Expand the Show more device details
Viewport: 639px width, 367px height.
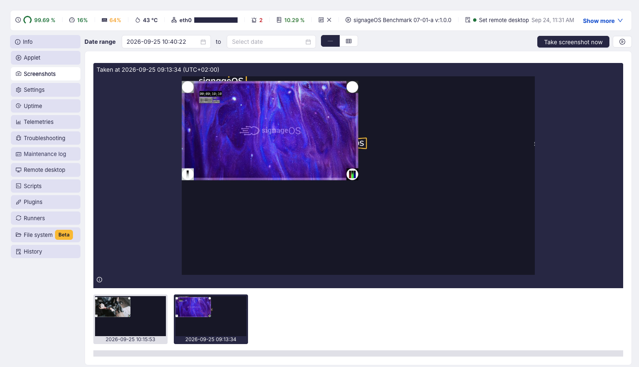[603, 20]
